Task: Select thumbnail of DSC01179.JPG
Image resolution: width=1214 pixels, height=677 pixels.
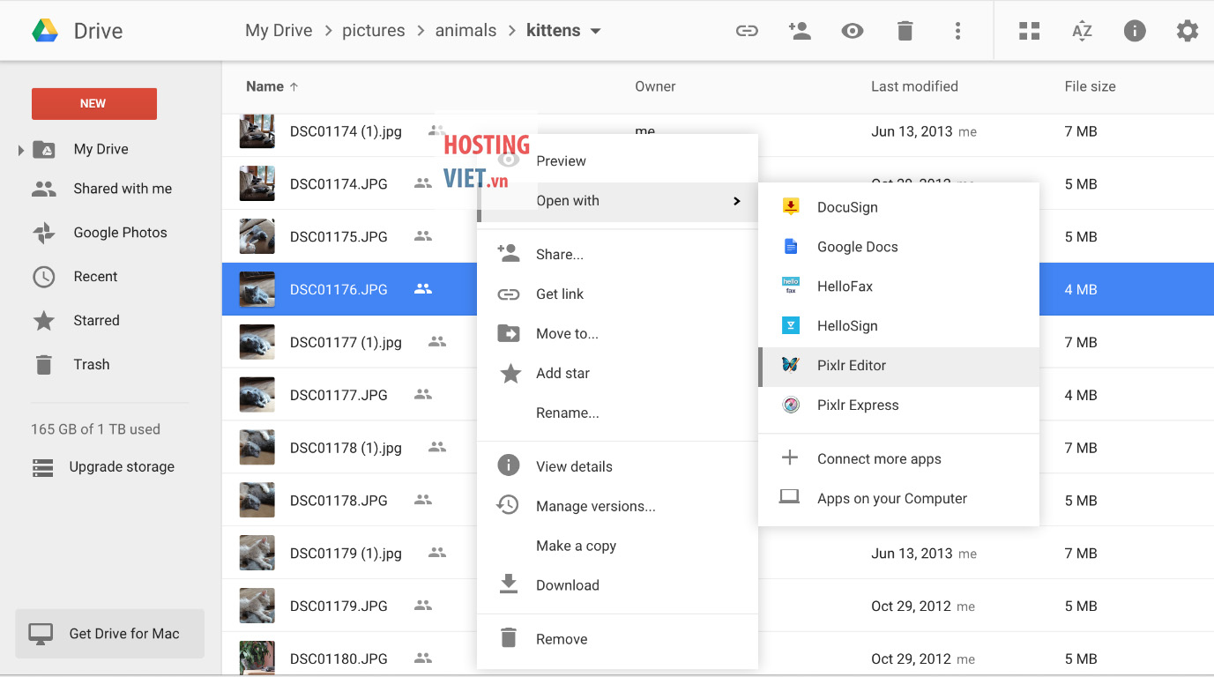Action: pyautogui.click(x=257, y=606)
